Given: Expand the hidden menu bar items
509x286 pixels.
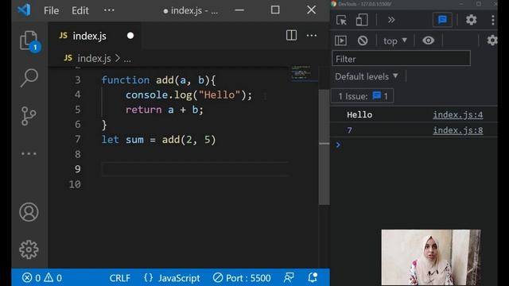Looking at the screenshot, I should [109, 10].
